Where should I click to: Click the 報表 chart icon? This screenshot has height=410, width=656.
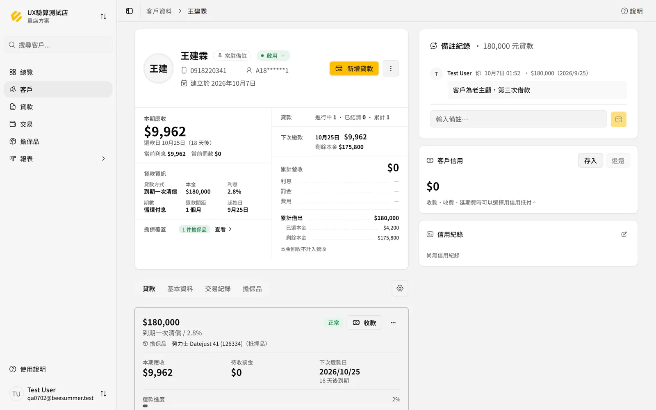[13, 159]
